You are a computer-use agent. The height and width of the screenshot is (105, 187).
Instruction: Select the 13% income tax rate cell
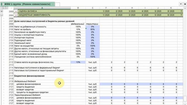tap(78, 62)
